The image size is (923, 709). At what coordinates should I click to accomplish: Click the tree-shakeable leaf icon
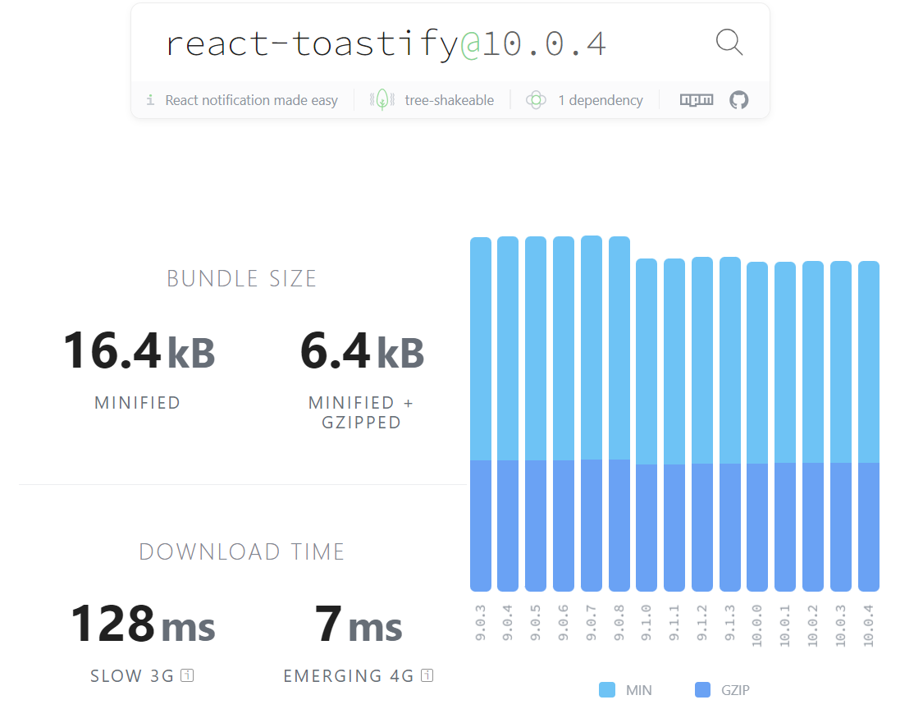(x=382, y=100)
